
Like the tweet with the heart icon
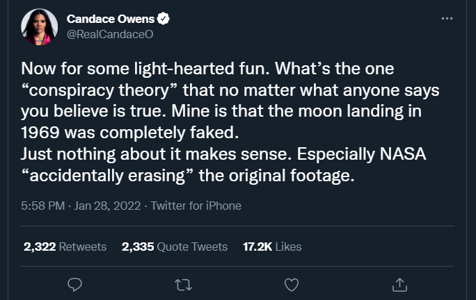[x=292, y=284]
